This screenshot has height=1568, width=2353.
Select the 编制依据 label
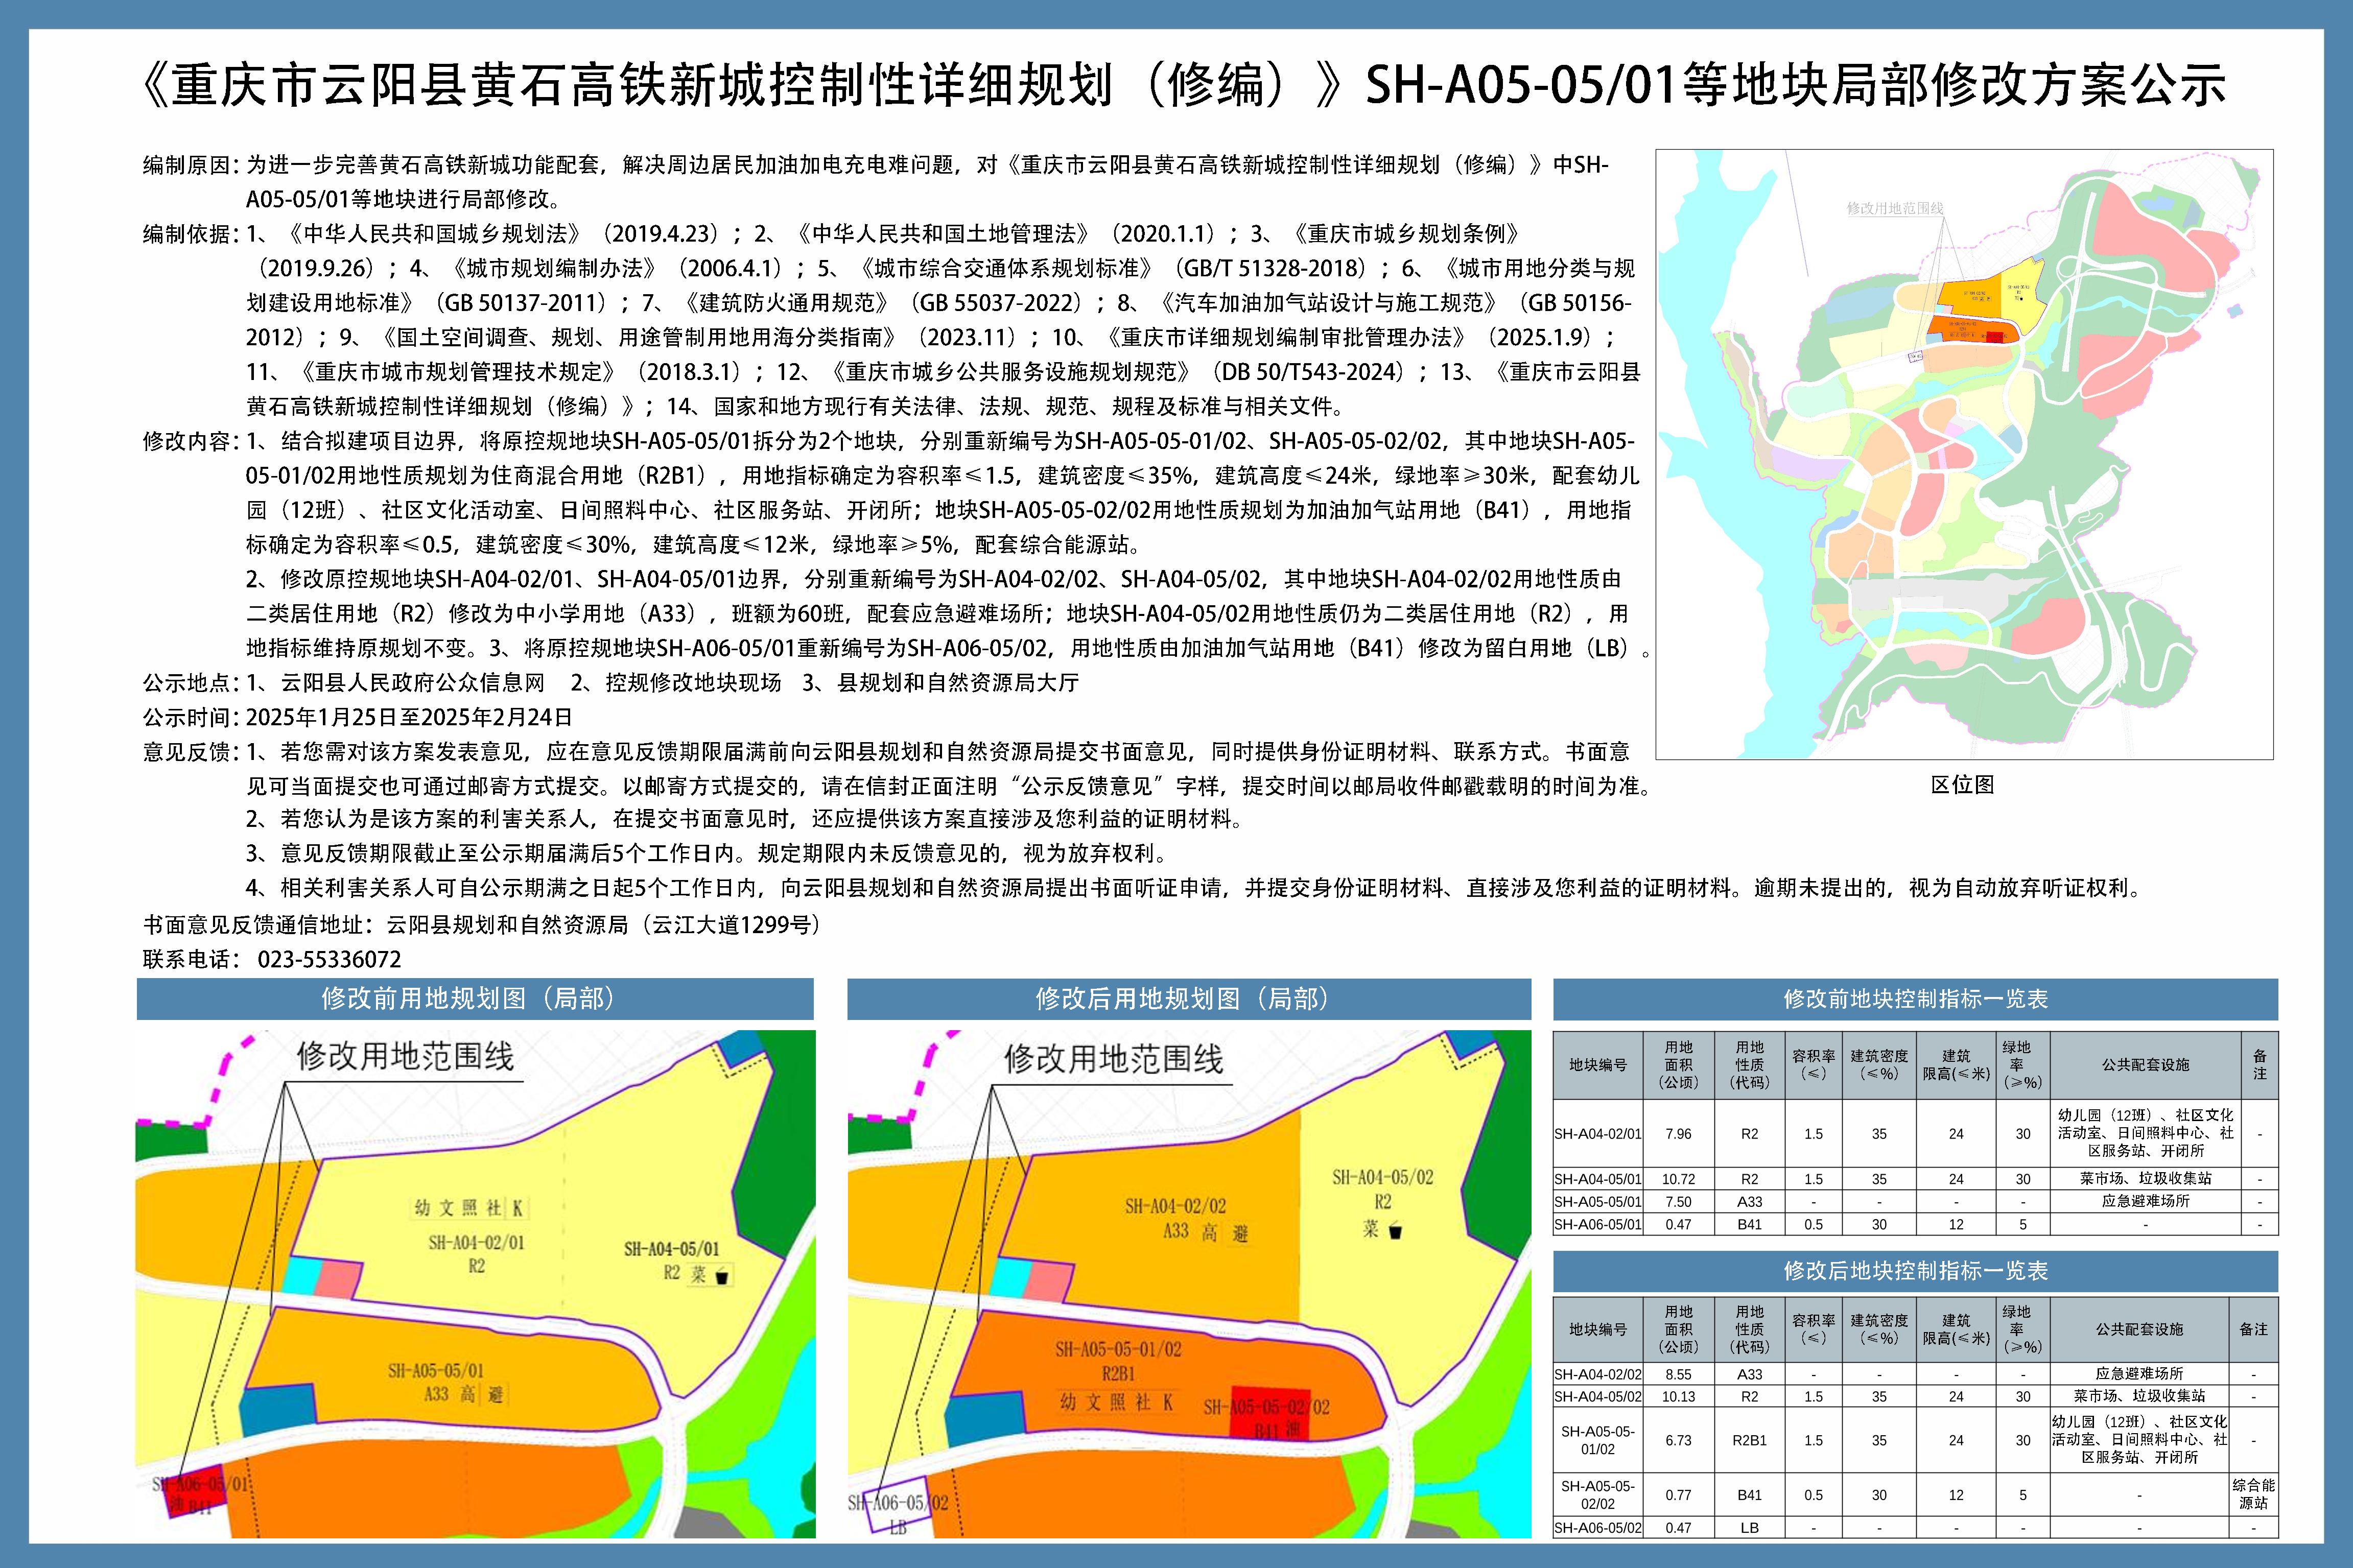coord(189,234)
